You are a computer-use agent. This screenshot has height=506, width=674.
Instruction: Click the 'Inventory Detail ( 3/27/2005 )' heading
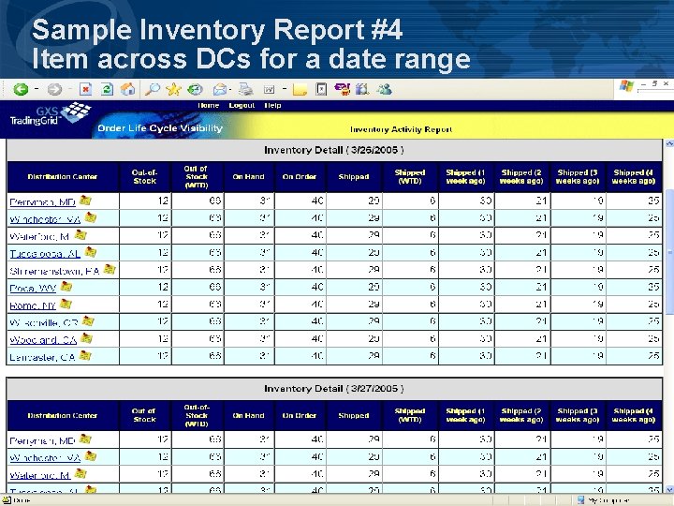(x=334, y=389)
